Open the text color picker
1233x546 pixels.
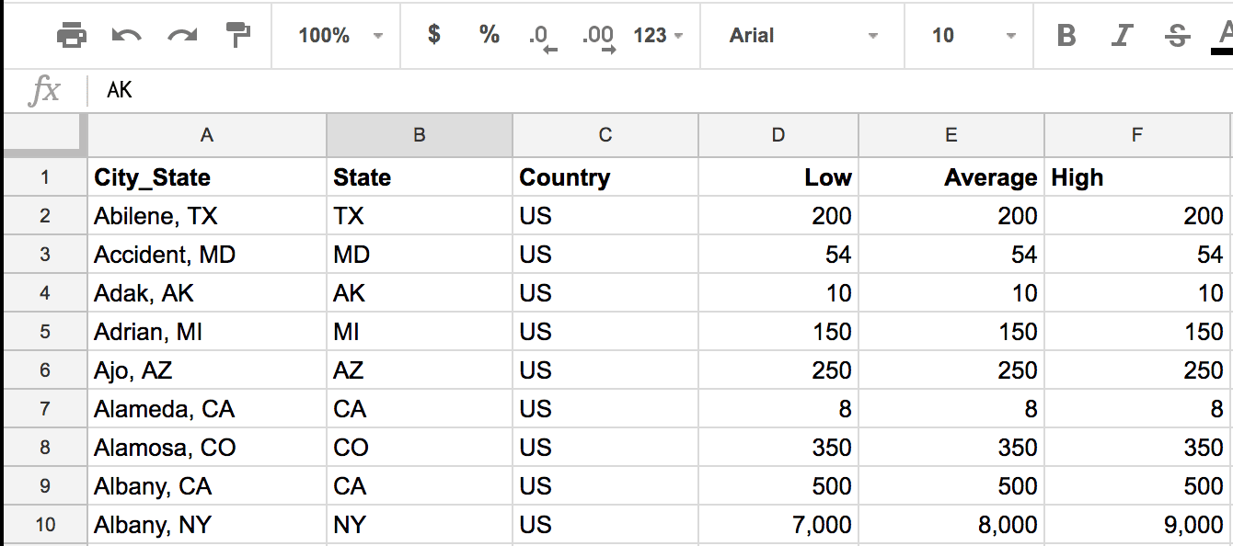(x=1224, y=36)
